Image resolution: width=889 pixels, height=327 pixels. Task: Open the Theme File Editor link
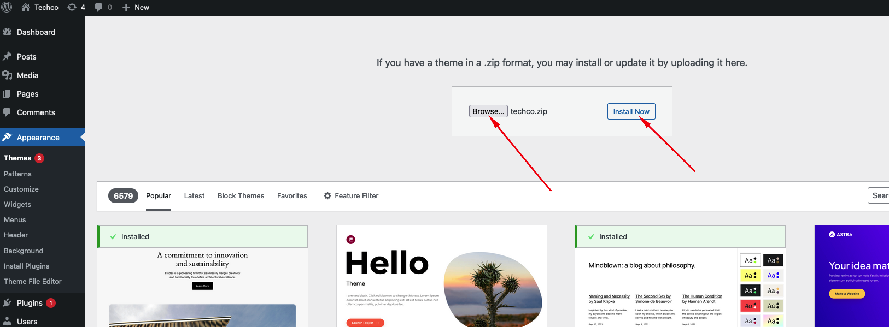pos(33,281)
